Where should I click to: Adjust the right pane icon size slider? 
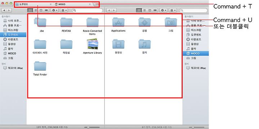[x=193, y=127]
